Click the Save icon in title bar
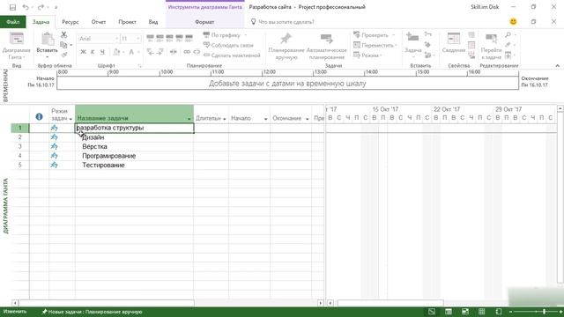This screenshot has width=564, height=317. pyautogui.click(x=12, y=7)
